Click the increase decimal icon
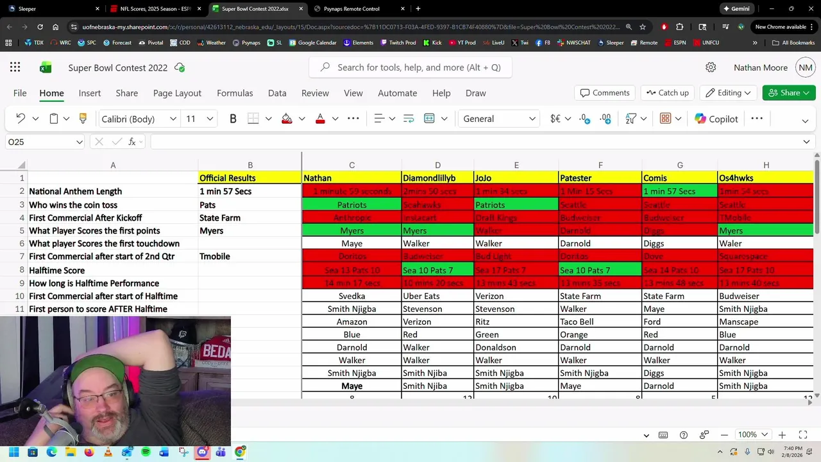Screen dimensions: 821x462 [605, 119]
